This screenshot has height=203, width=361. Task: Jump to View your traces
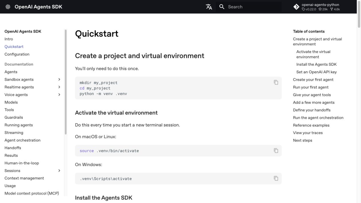tap(308, 133)
